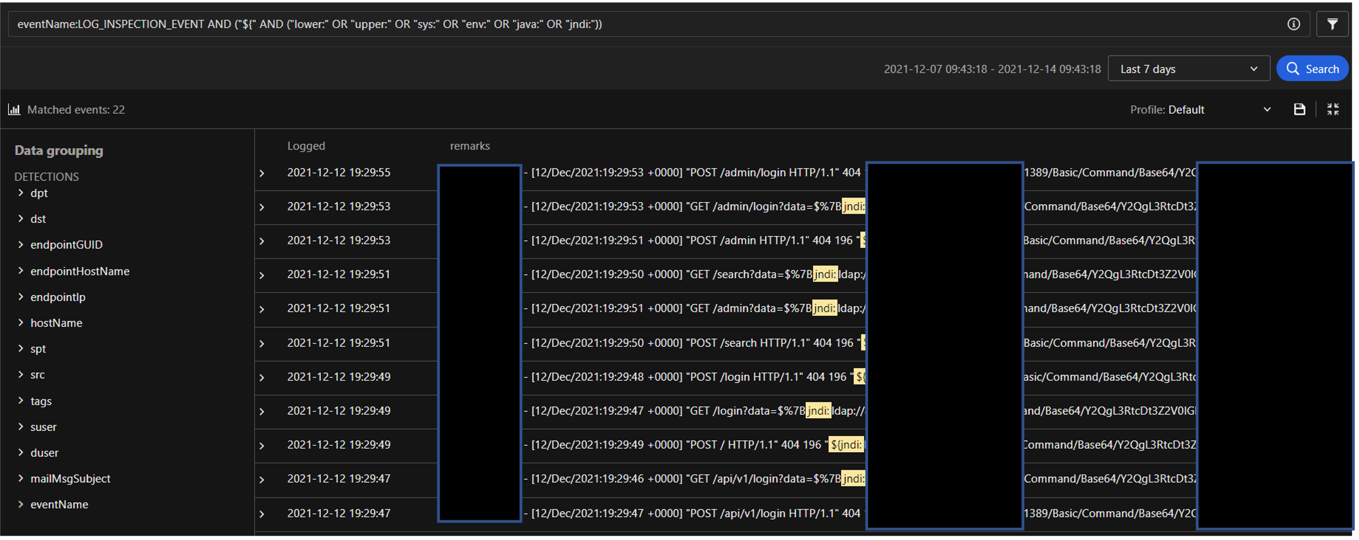
Task: Expand the endpointGUID grouping
Action: pyautogui.click(x=21, y=244)
